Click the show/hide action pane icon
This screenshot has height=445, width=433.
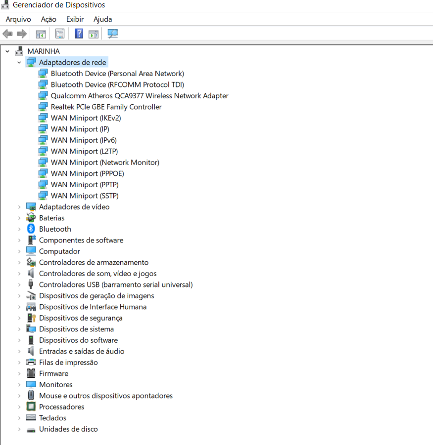pyautogui.click(x=93, y=34)
